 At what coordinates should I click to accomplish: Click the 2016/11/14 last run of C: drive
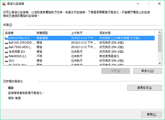point(83,38)
